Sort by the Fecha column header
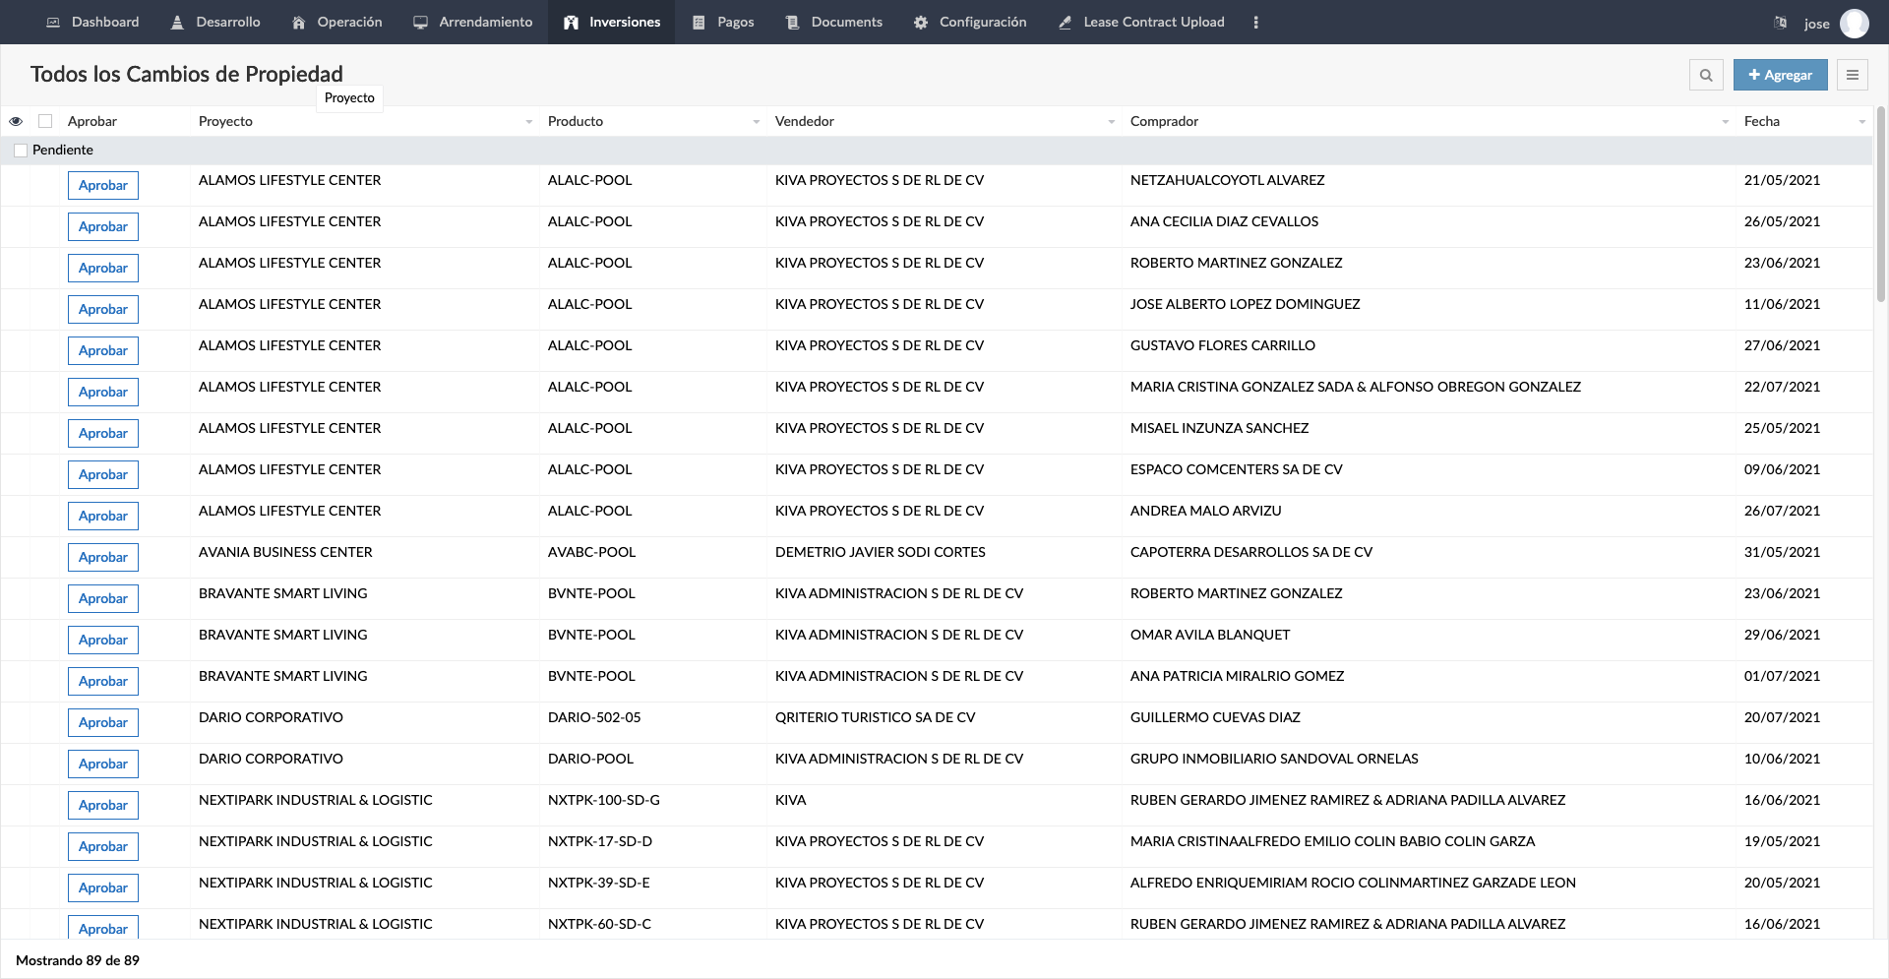 [1761, 122]
